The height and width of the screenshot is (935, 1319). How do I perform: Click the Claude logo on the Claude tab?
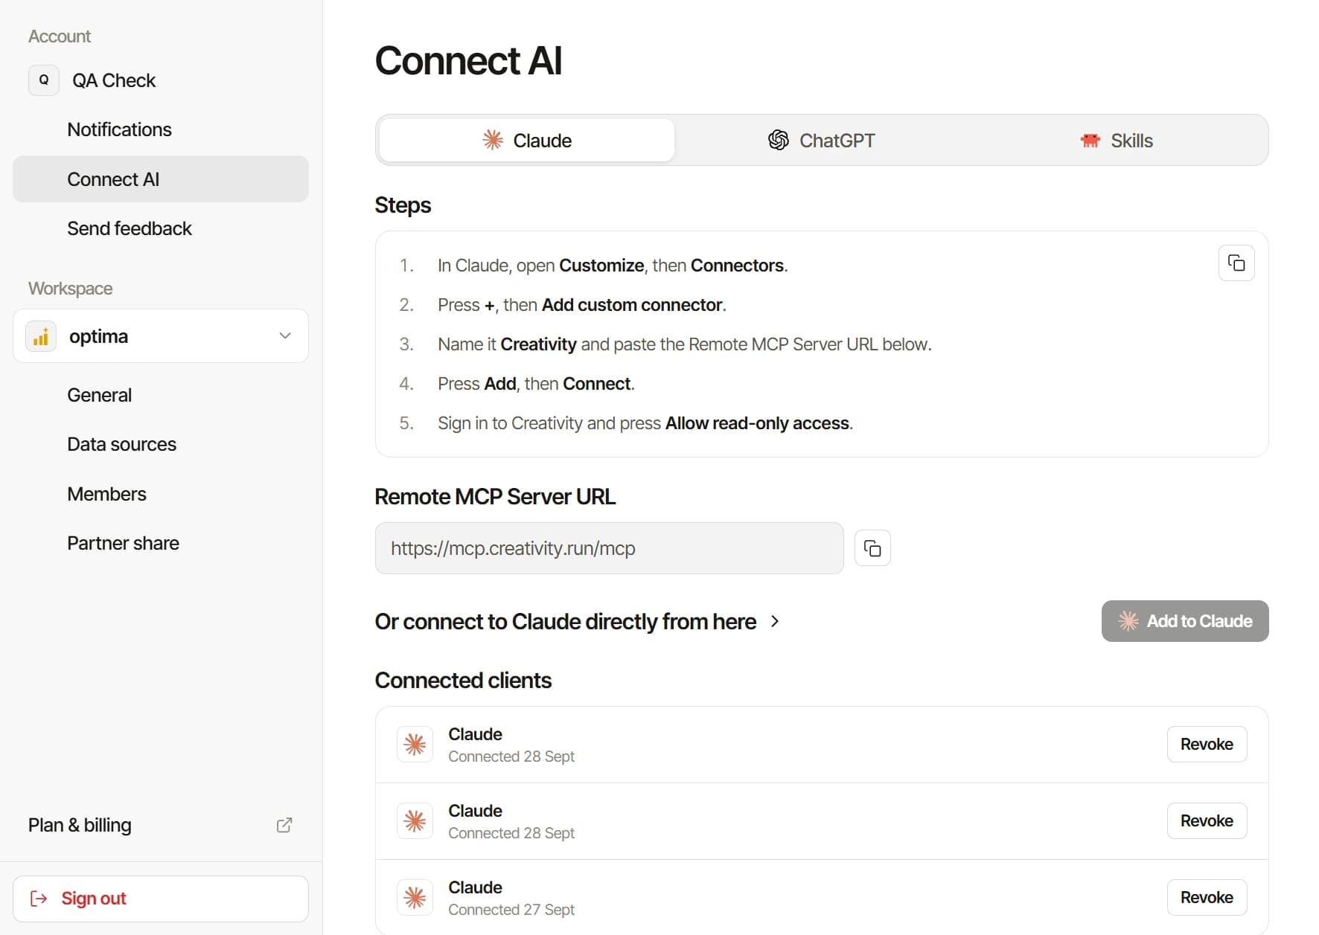coord(493,140)
